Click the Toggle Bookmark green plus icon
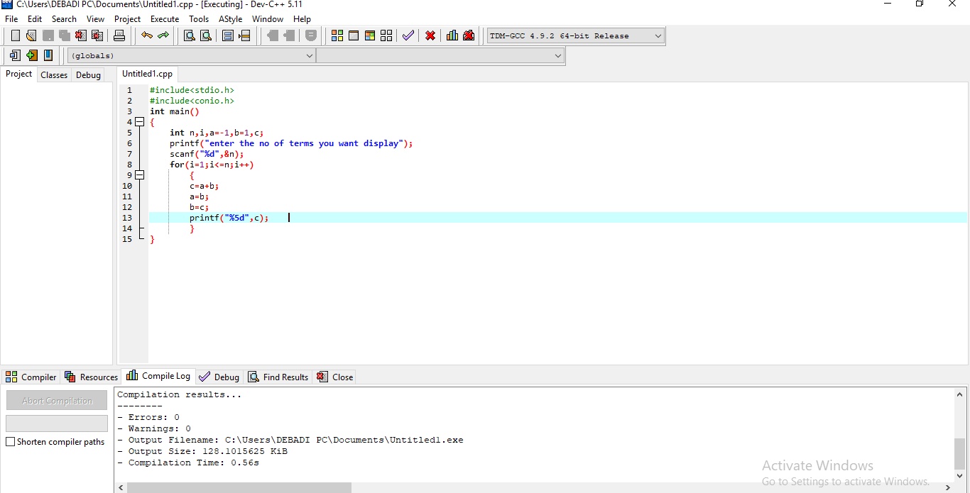Screen dimensions: 970x493 [31, 55]
